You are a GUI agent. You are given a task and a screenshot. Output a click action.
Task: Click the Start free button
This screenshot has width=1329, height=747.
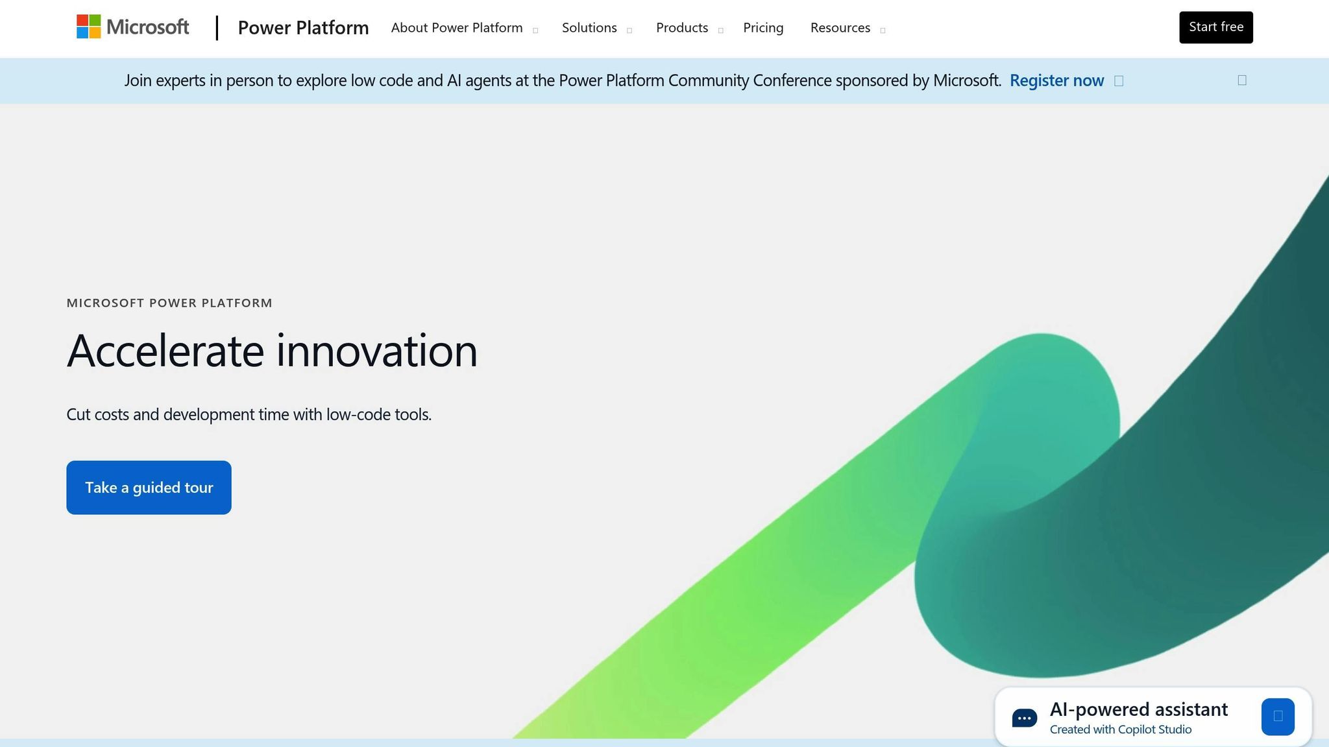[1215, 27]
